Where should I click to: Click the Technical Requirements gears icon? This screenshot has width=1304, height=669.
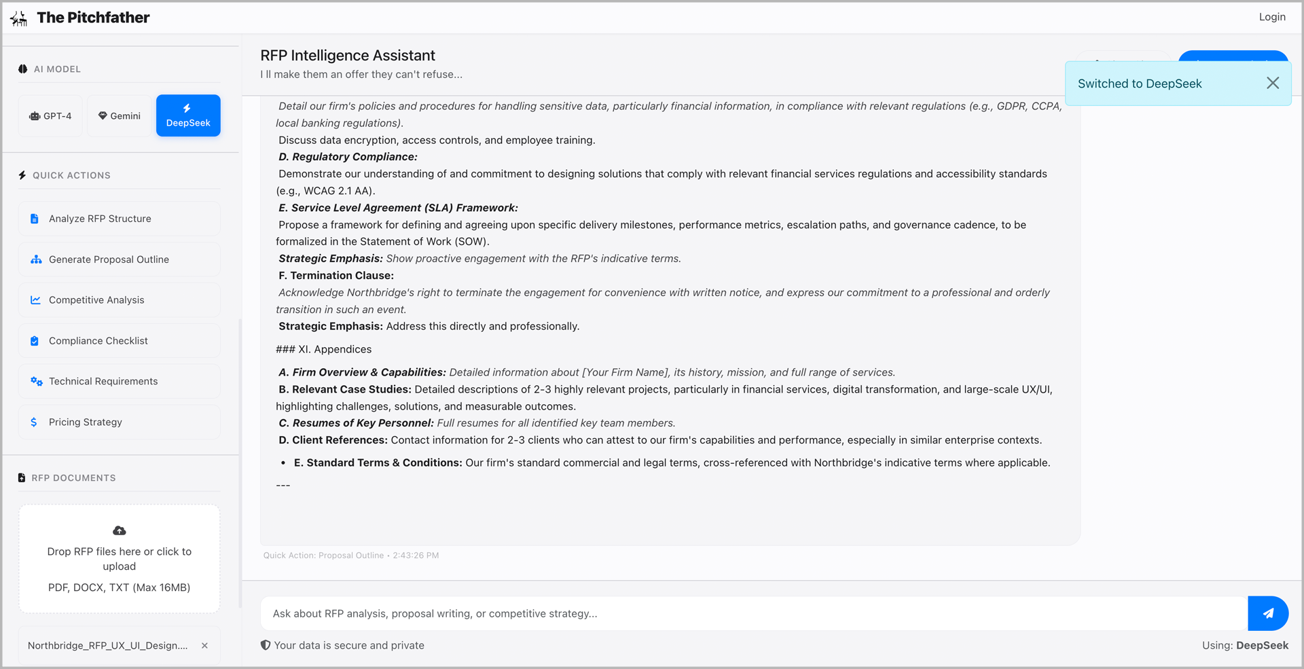click(36, 382)
